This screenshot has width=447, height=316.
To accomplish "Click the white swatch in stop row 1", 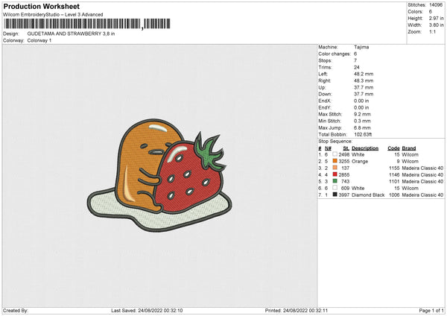I will 335,154.
